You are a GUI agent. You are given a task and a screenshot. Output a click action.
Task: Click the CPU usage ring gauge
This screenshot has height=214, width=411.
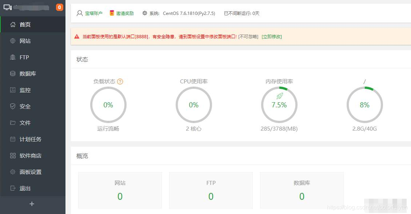[x=193, y=105]
